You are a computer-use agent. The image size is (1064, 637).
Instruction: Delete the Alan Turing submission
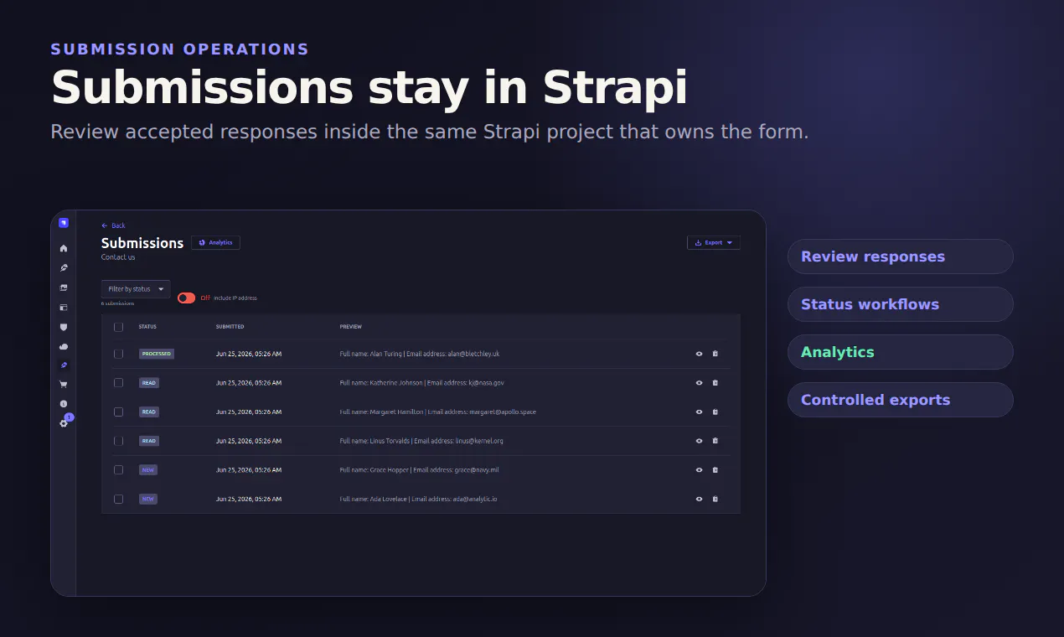point(715,354)
